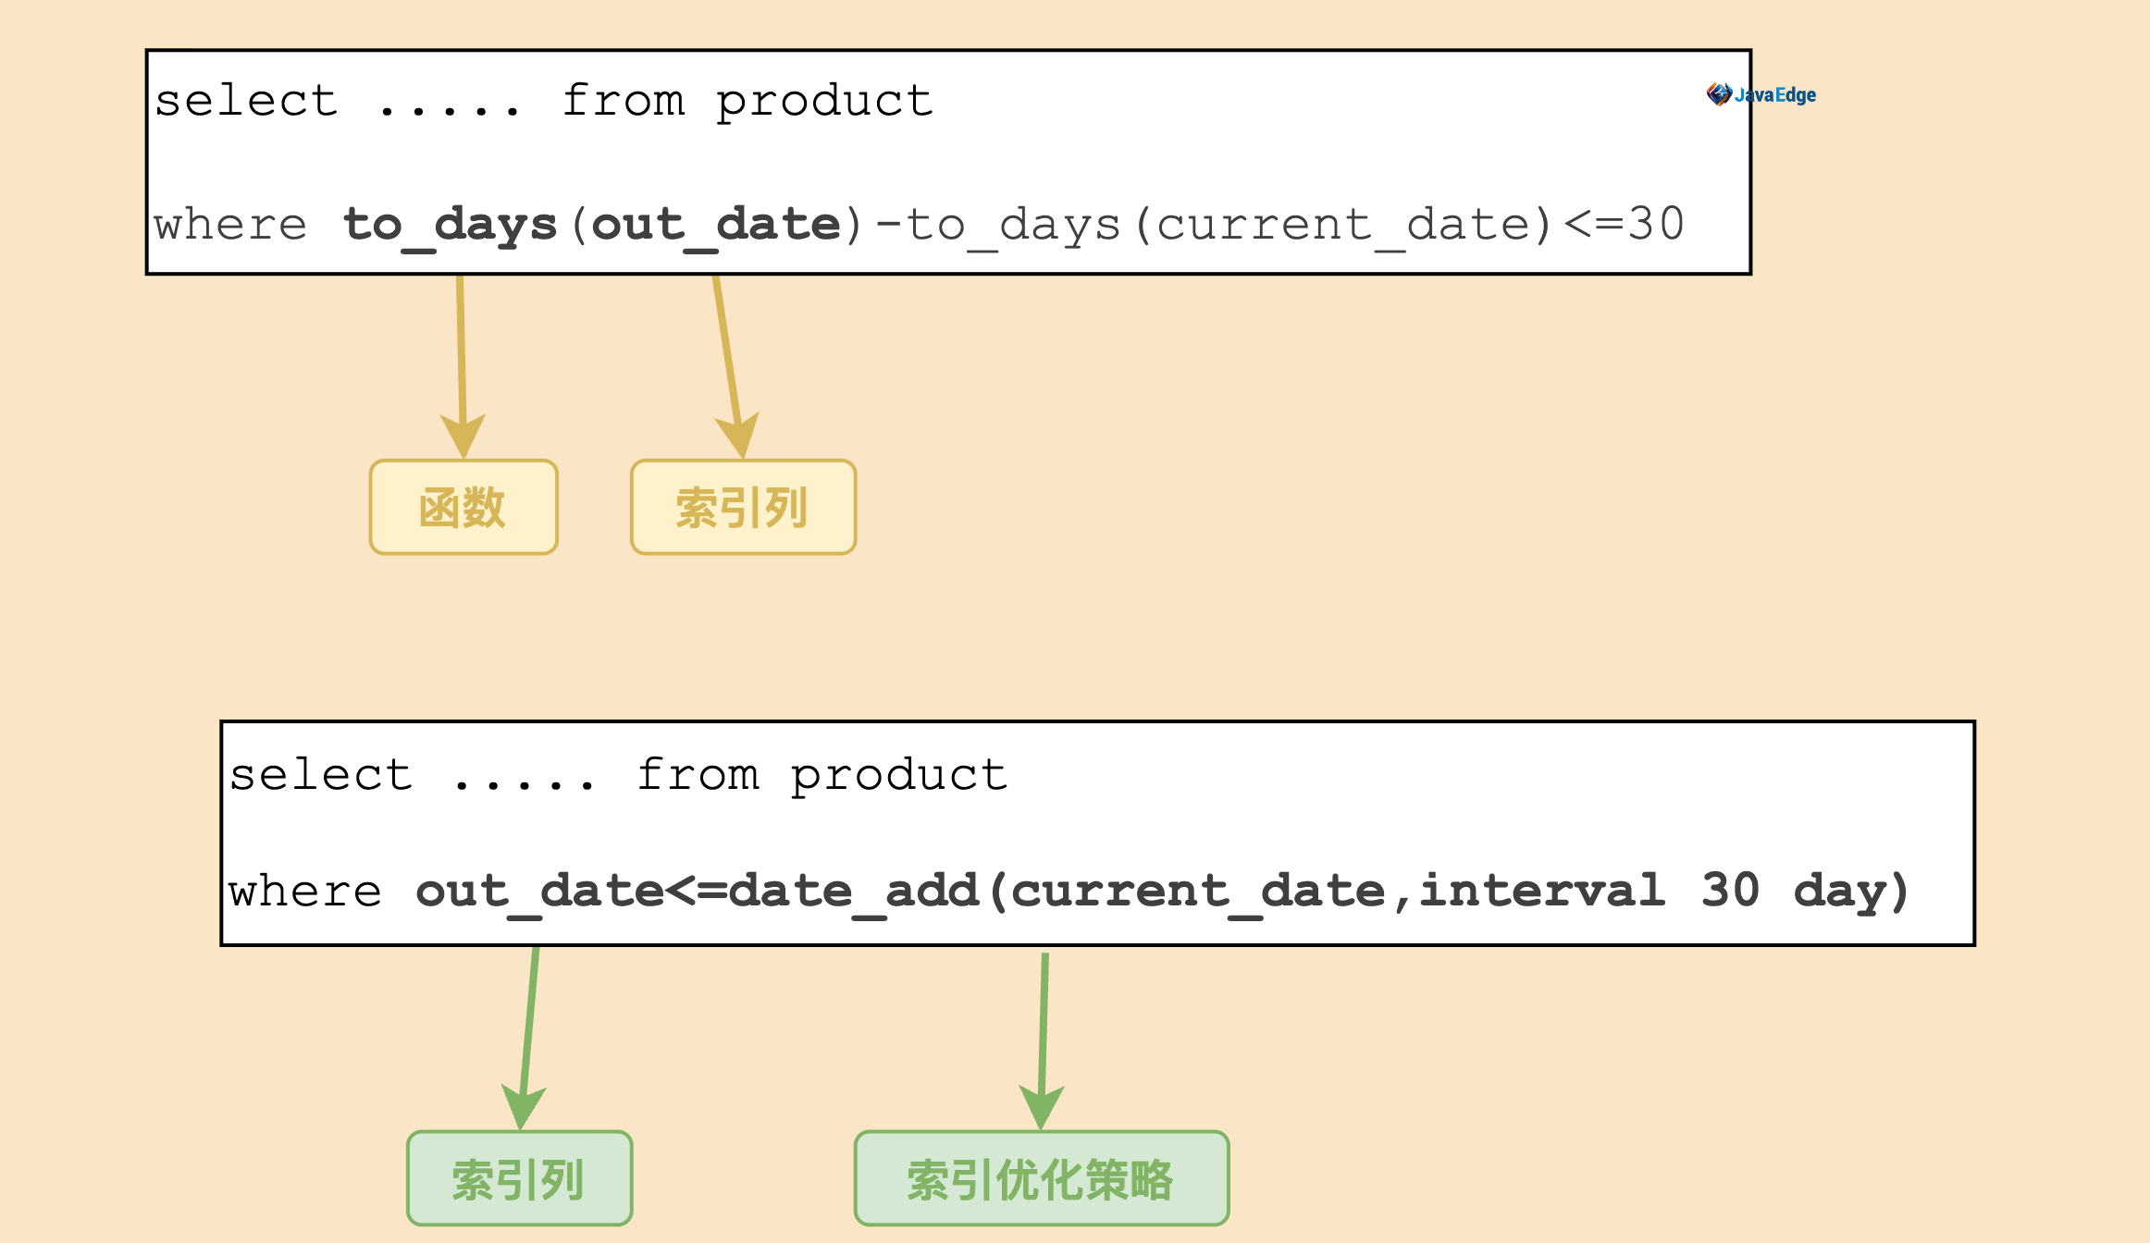Click the JavaEdge logo icon
Viewport: 2150px width, 1243px height.
pyautogui.click(x=1719, y=94)
